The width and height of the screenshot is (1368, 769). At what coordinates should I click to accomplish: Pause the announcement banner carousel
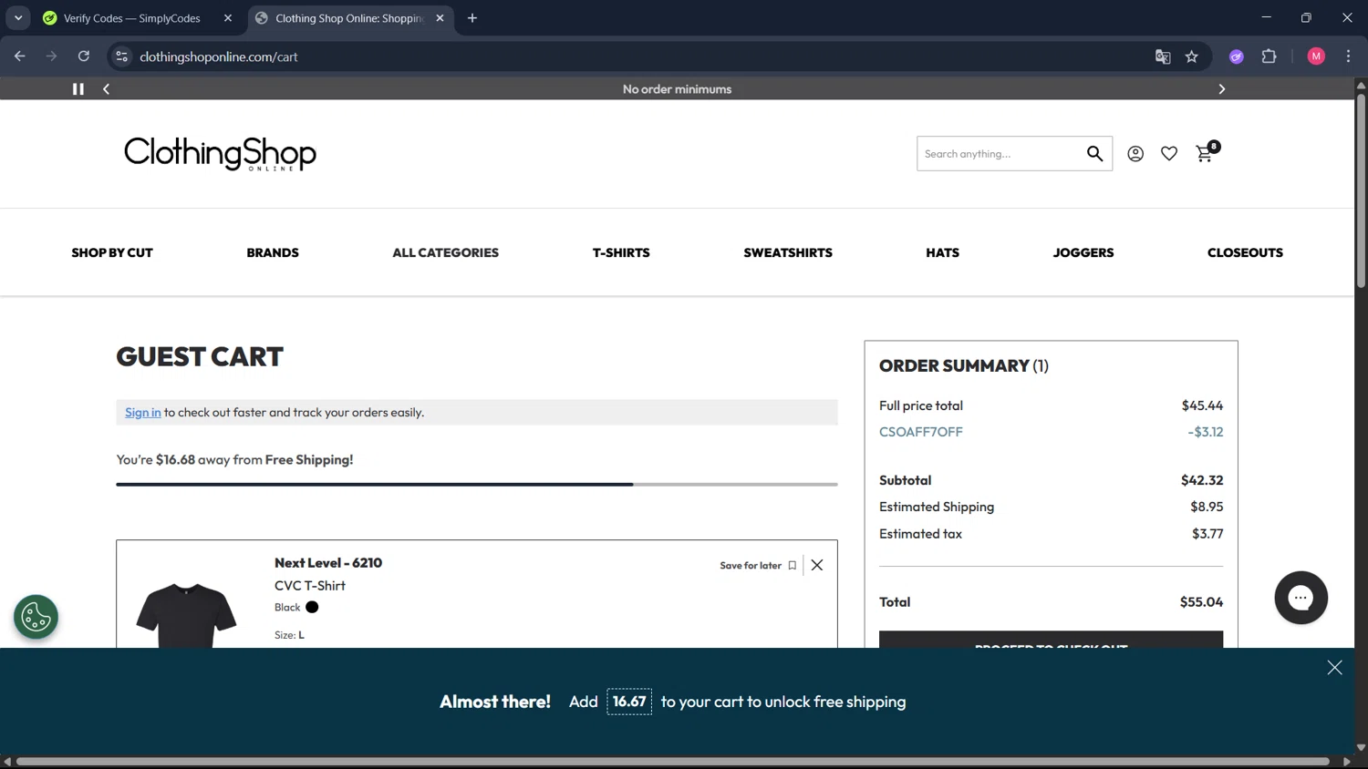[x=78, y=89]
